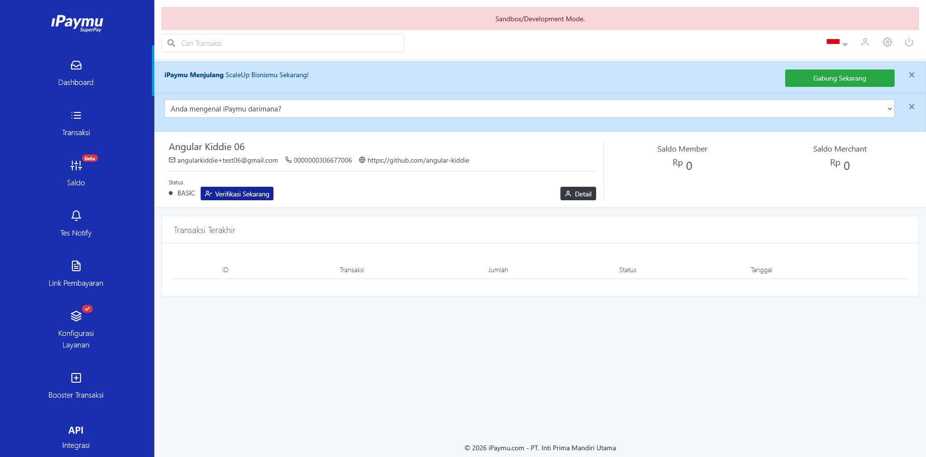Screen dimensions: 926x457
Task: Click the Saldo Merchant label
Action: [x=840, y=149]
